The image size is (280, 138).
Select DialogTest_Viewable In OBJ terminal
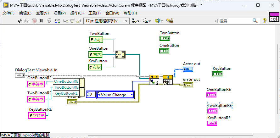pyautogui.click(x=20, y=75)
